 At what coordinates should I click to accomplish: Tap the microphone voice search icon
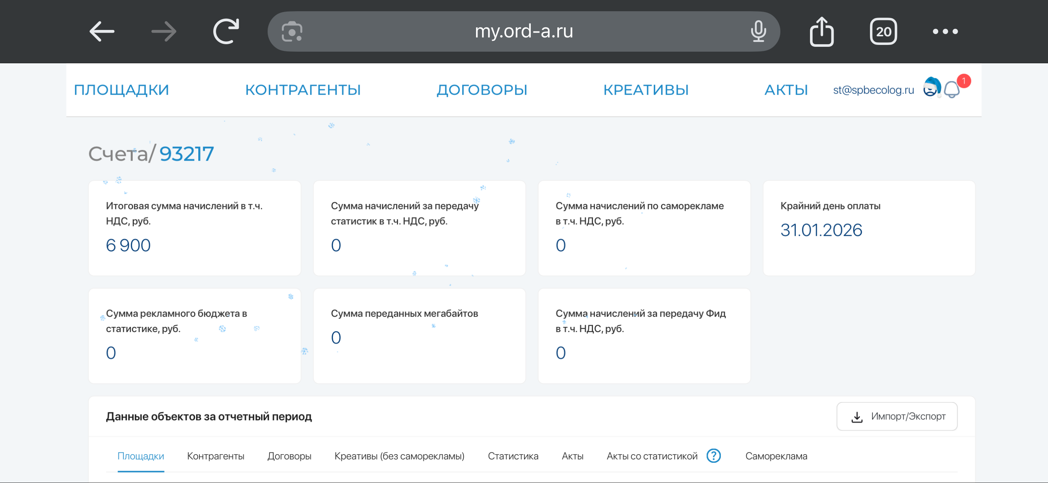[758, 31]
